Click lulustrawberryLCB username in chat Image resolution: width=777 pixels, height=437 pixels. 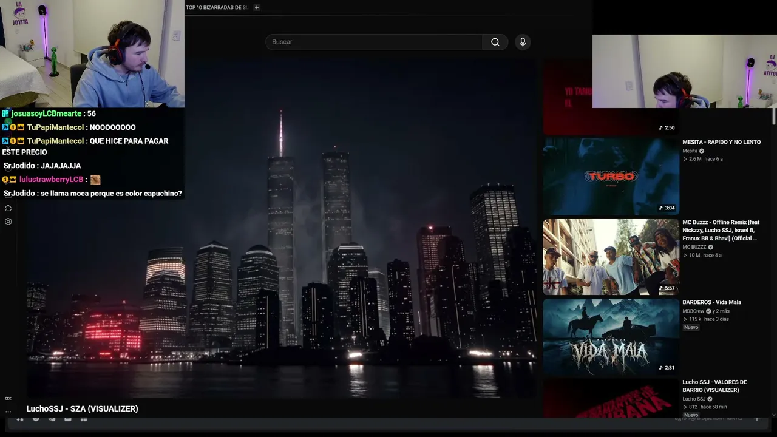tap(51, 180)
